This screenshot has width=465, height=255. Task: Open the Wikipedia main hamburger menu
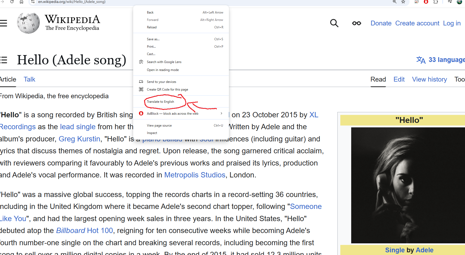point(3,23)
